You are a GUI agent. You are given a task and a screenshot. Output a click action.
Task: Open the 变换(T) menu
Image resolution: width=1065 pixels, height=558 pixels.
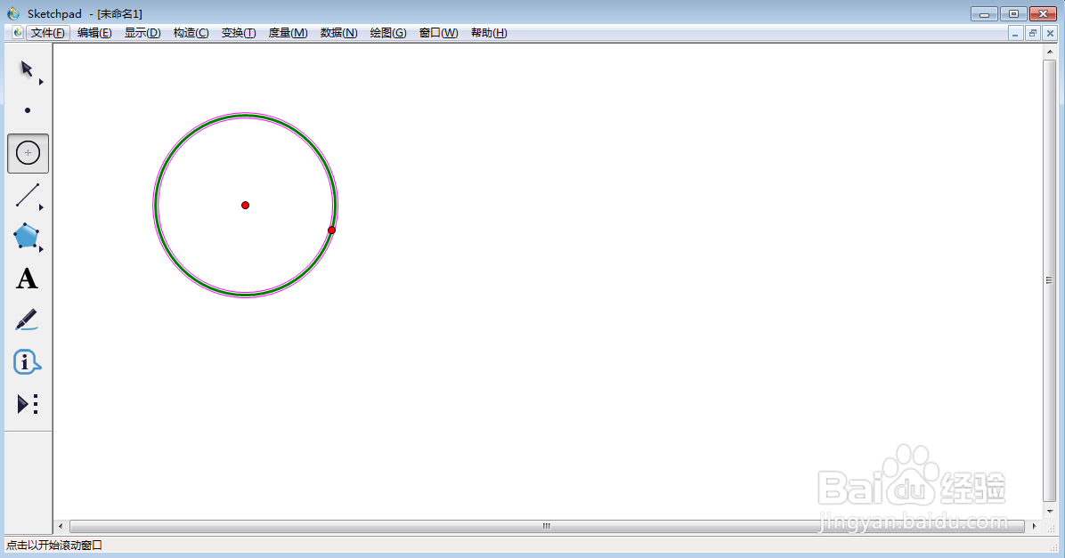[239, 33]
